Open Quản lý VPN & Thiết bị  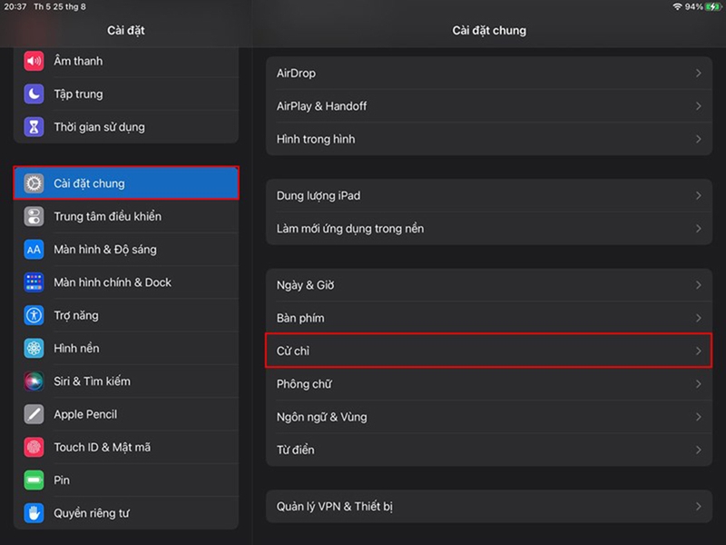tap(335, 507)
